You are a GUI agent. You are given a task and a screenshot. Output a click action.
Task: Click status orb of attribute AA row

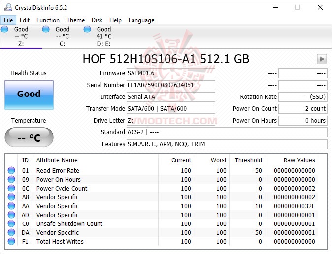[x=11, y=206]
